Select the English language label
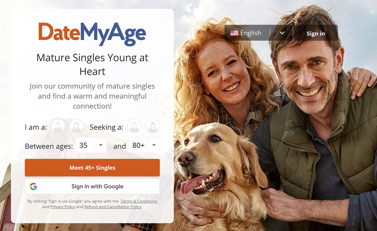This screenshot has height=231, width=377. tap(251, 33)
